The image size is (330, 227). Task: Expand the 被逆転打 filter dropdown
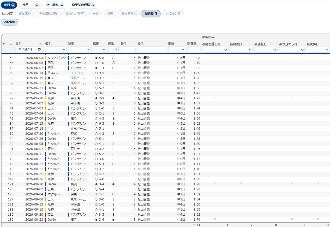266,50
